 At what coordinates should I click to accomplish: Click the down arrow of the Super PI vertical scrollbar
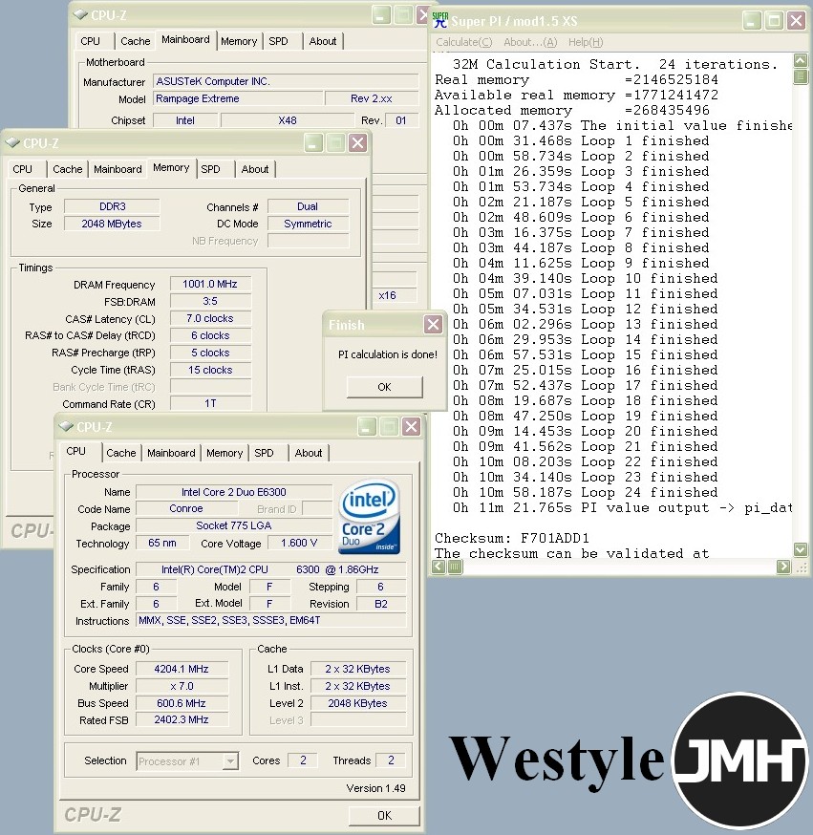(801, 549)
